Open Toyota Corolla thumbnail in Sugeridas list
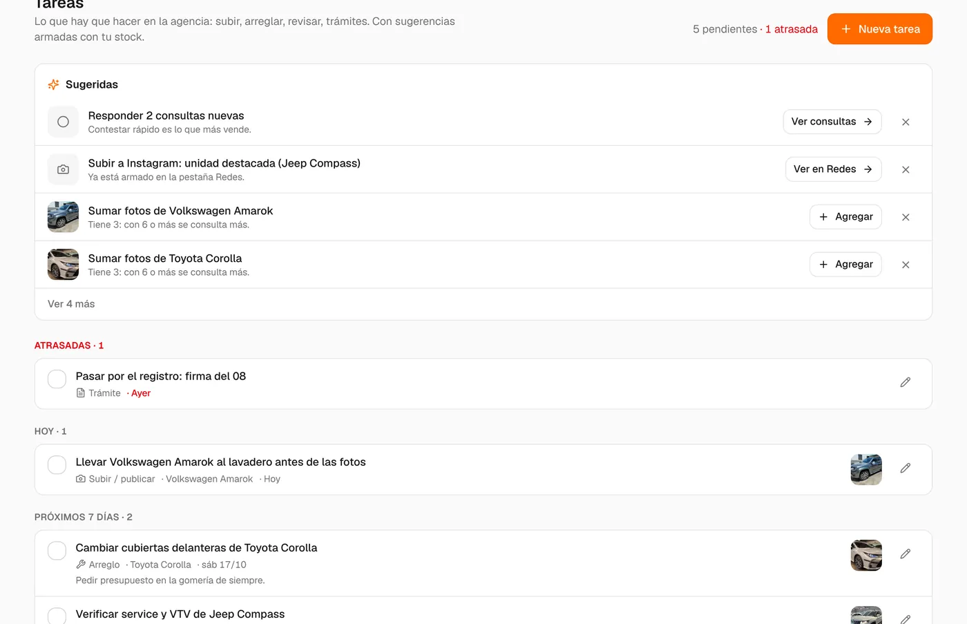 click(63, 265)
